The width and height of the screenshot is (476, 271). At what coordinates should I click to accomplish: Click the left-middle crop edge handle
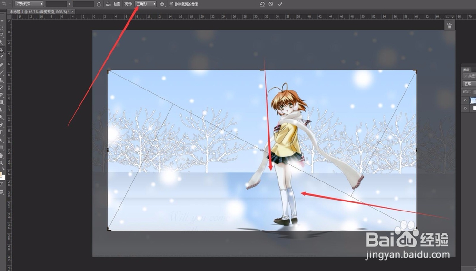108,150
